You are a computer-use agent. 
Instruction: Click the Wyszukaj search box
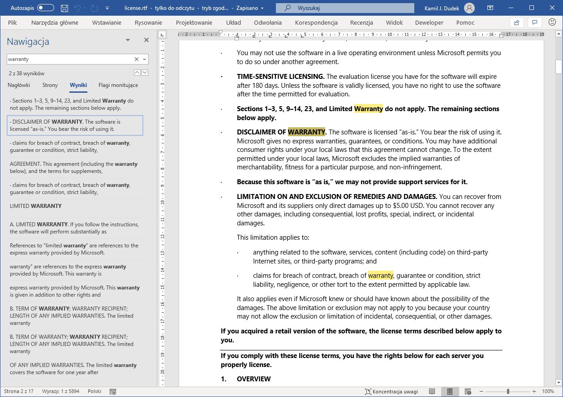(345, 8)
